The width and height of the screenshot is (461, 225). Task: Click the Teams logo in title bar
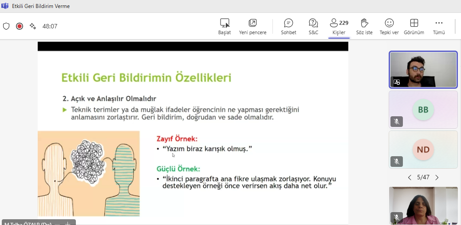click(5, 6)
